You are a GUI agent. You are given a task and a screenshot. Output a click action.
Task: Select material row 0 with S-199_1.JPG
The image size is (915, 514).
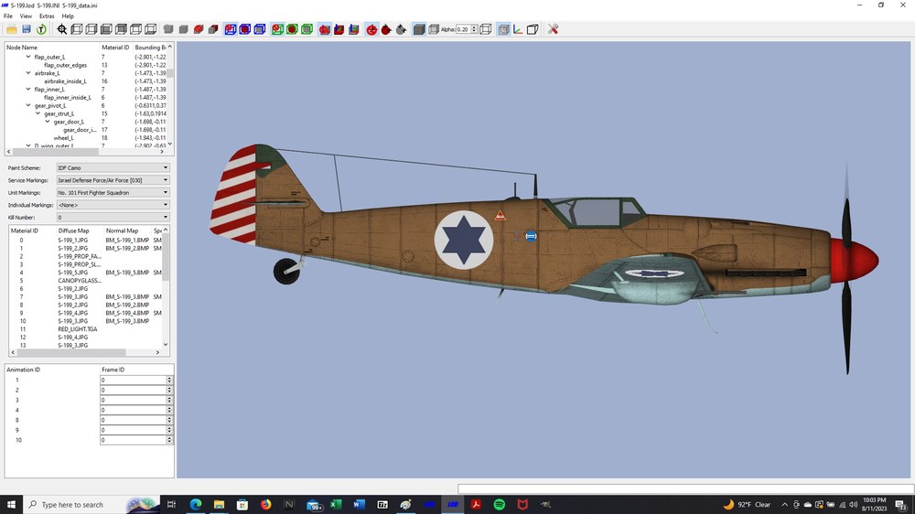[85, 240]
